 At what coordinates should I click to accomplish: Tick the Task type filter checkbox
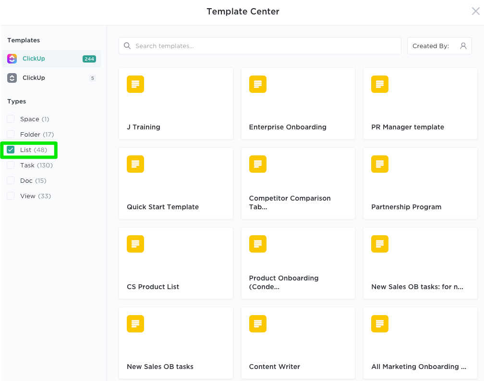[11, 165]
